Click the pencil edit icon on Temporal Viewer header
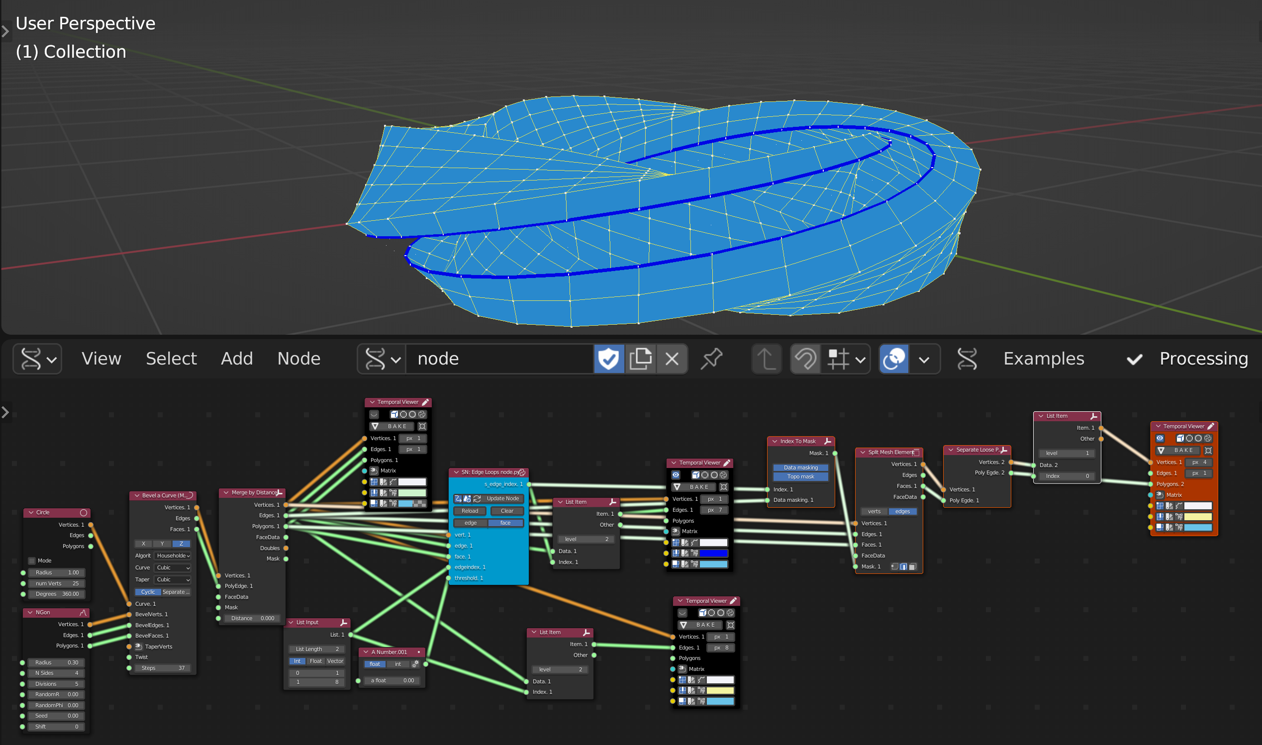 point(425,403)
